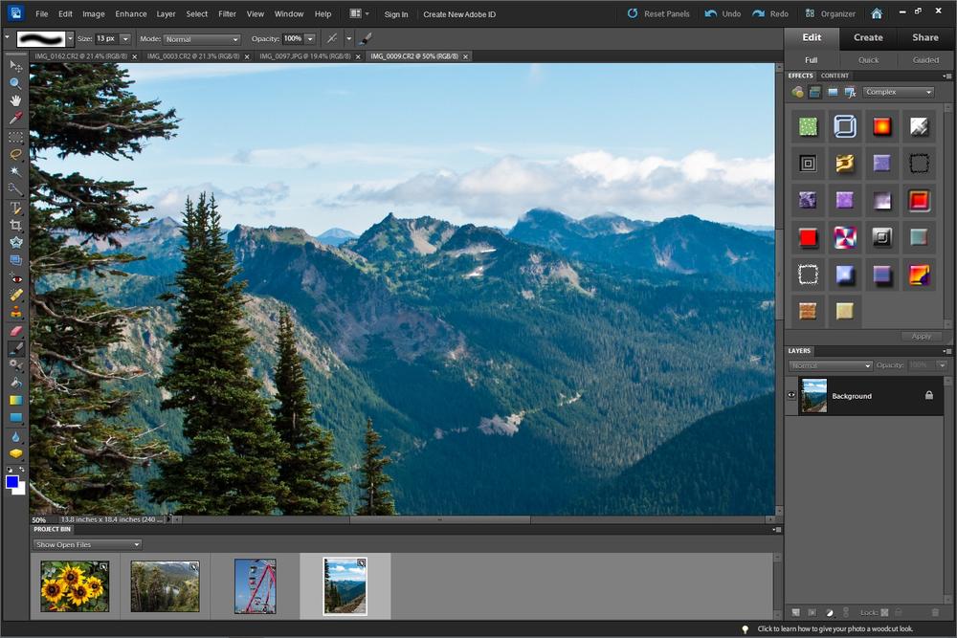Select the Zoom magnifier tool
Viewport: 957px width, 638px height.
click(x=15, y=83)
